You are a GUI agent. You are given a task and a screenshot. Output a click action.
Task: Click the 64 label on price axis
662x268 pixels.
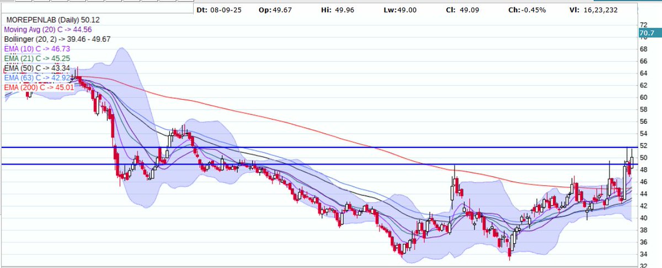643,73
